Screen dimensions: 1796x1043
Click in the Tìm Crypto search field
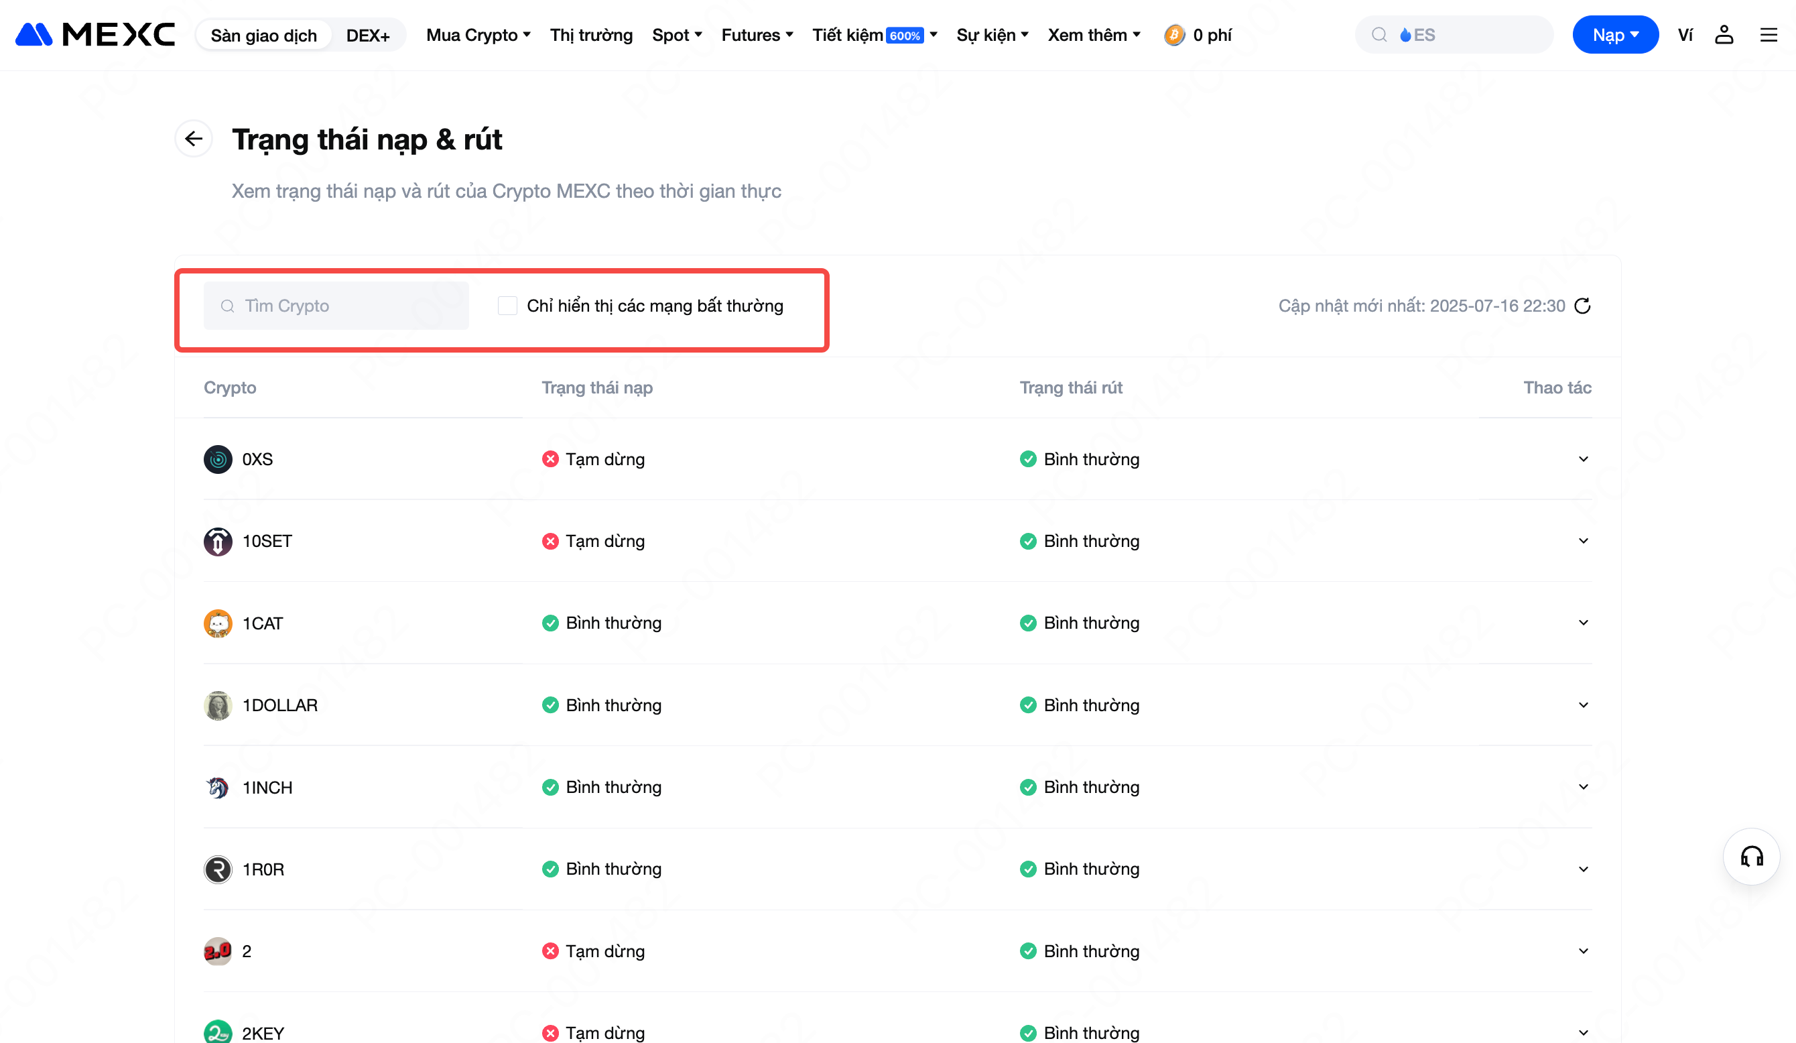click(336, 306)
